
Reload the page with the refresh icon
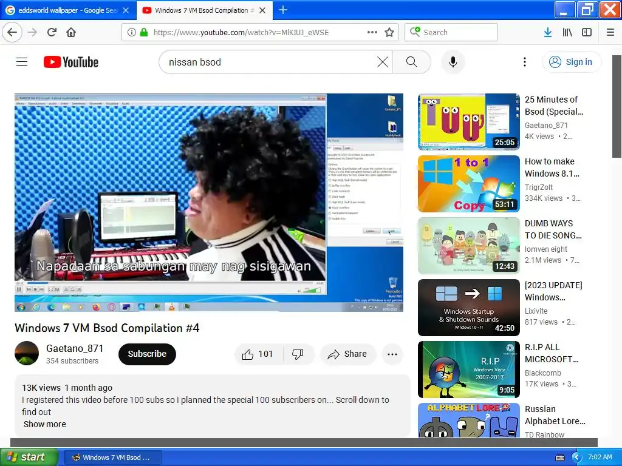[52, 32]
